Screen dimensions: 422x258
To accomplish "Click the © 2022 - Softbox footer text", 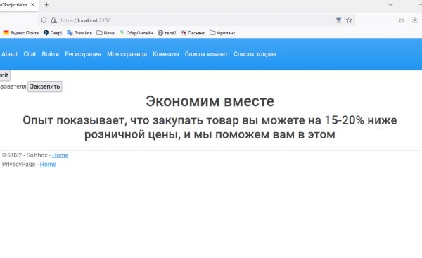I will pos(25,155).
